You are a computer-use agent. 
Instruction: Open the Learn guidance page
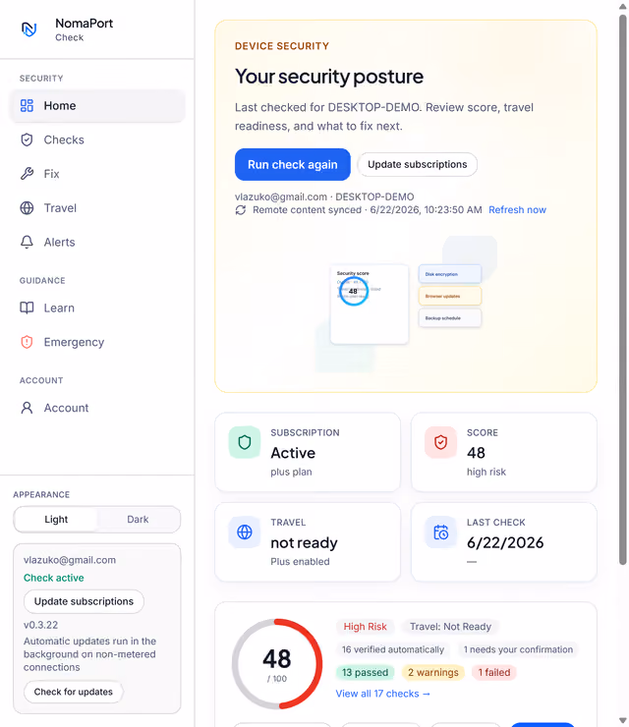97,308
